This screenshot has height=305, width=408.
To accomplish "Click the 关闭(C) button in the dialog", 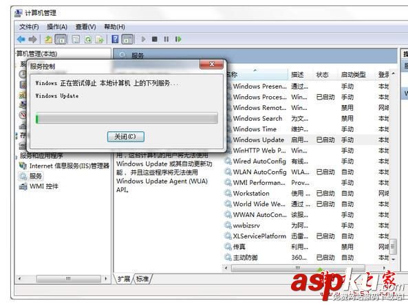I will 126,137.
